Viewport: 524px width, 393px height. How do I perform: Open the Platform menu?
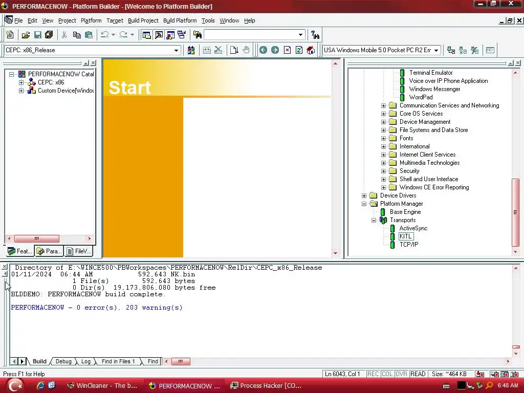[x=91, y=20]
